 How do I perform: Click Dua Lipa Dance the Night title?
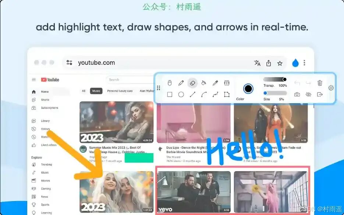point(196,150)
